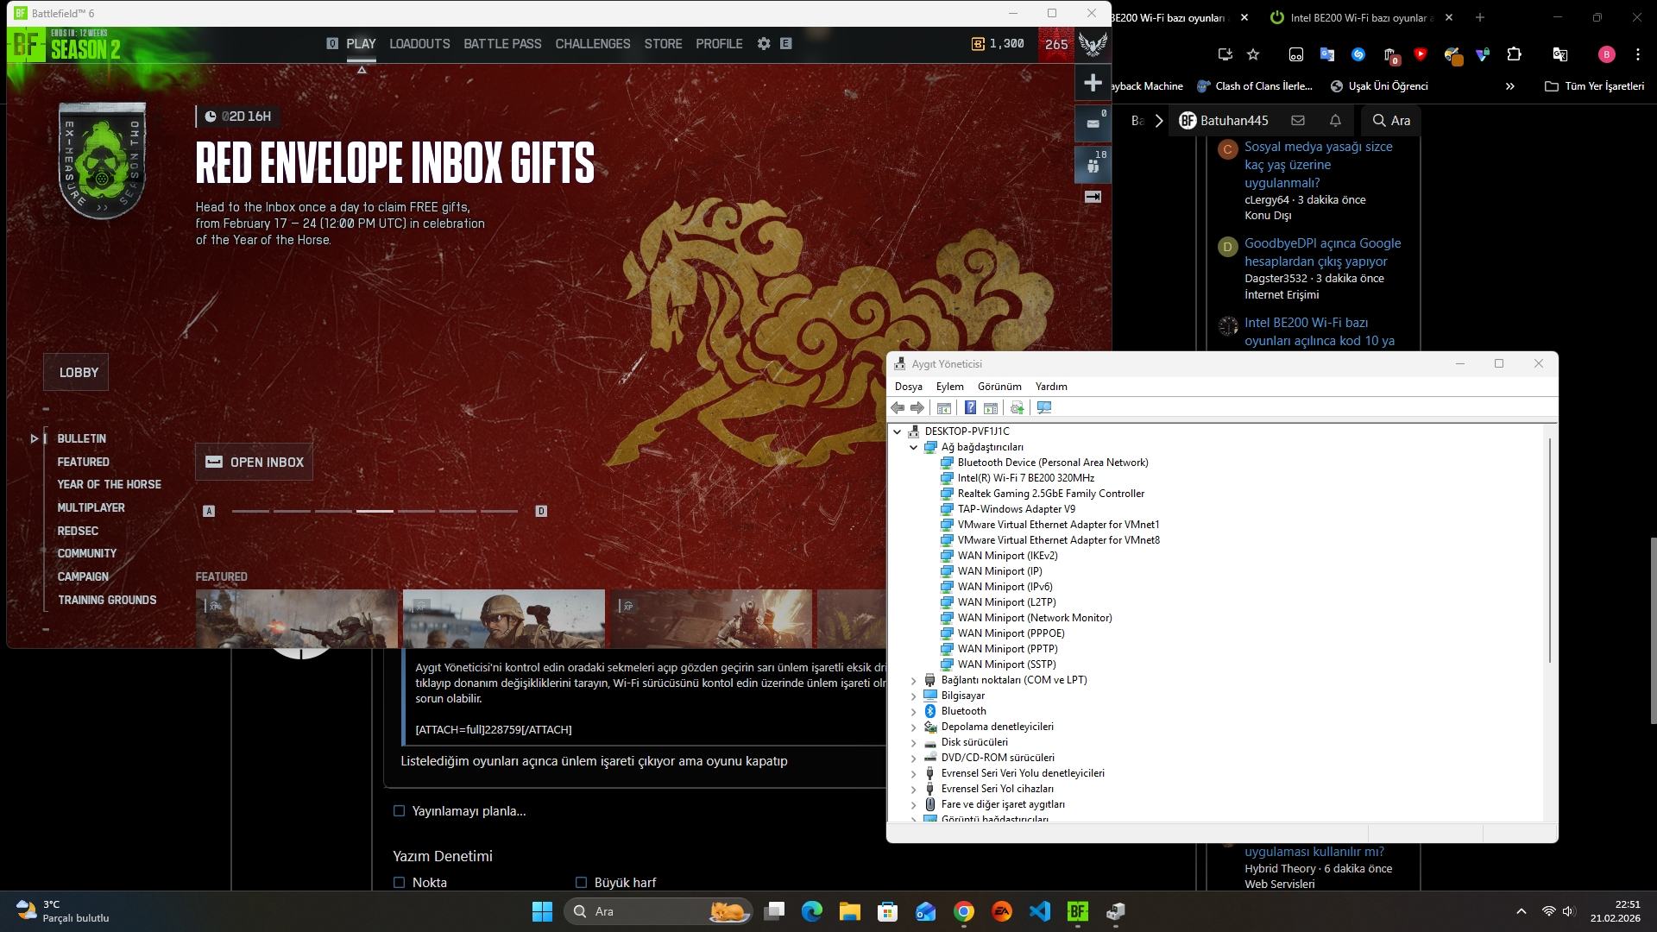Open Chrome three-dot menu

(x=1638, y=54)
